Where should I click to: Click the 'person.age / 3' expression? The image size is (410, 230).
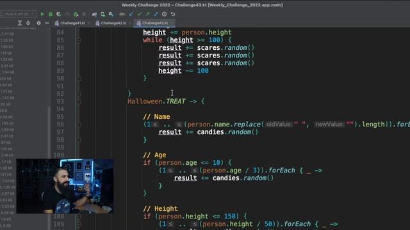click(229, 171)
